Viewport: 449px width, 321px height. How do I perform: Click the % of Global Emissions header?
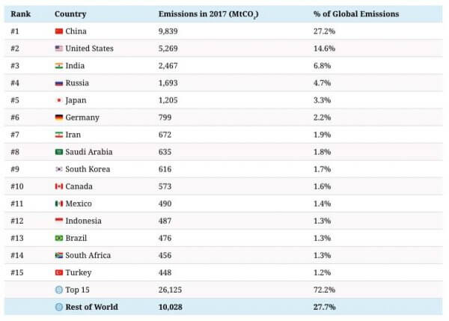356,14
